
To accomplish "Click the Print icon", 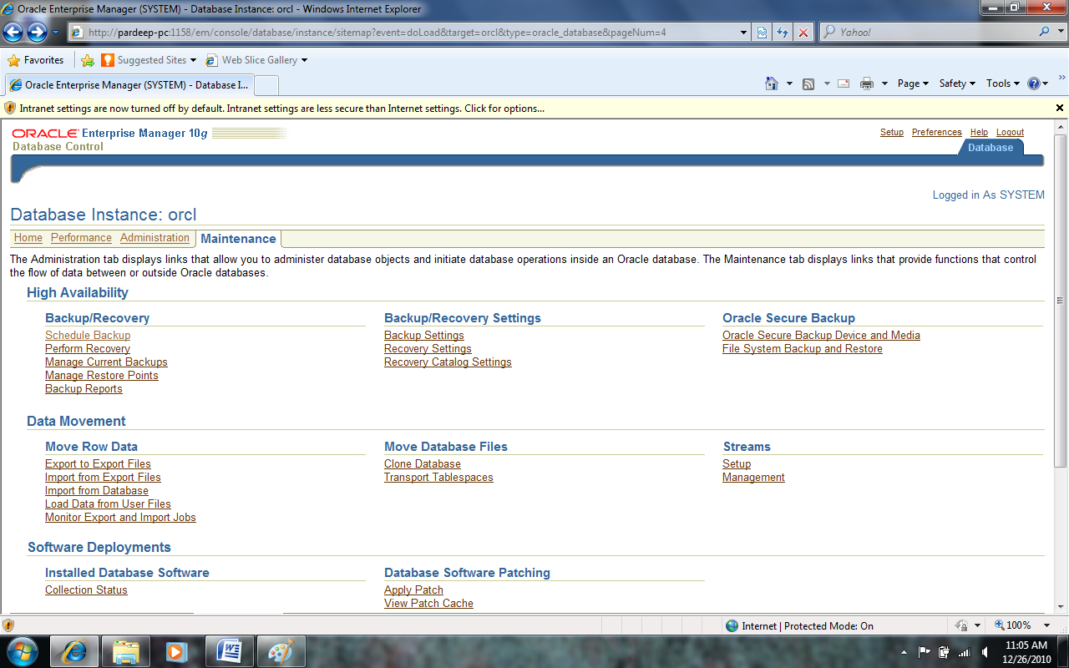I will point(867,83).
